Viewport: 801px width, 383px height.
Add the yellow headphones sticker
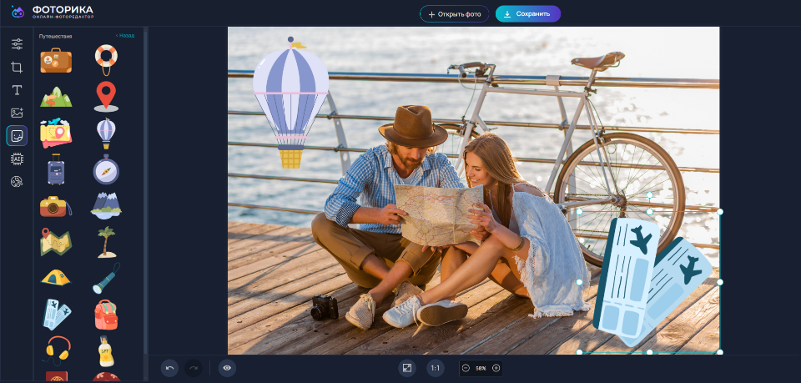click(x=58, y=350)
